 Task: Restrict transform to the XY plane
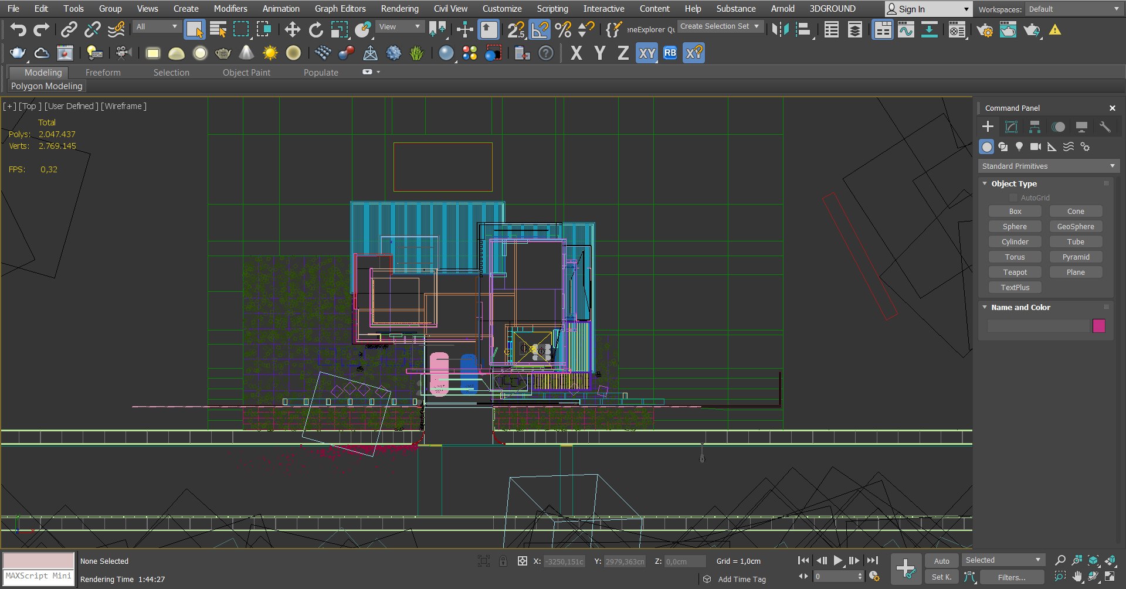click(647, 53)
